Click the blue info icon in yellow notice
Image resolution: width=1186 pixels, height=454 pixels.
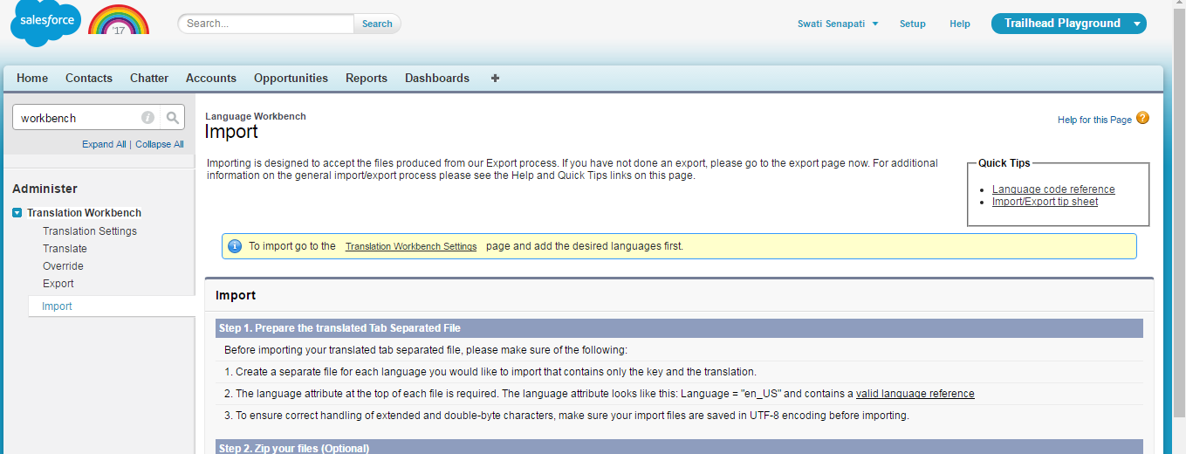click(x=234, y=246)
